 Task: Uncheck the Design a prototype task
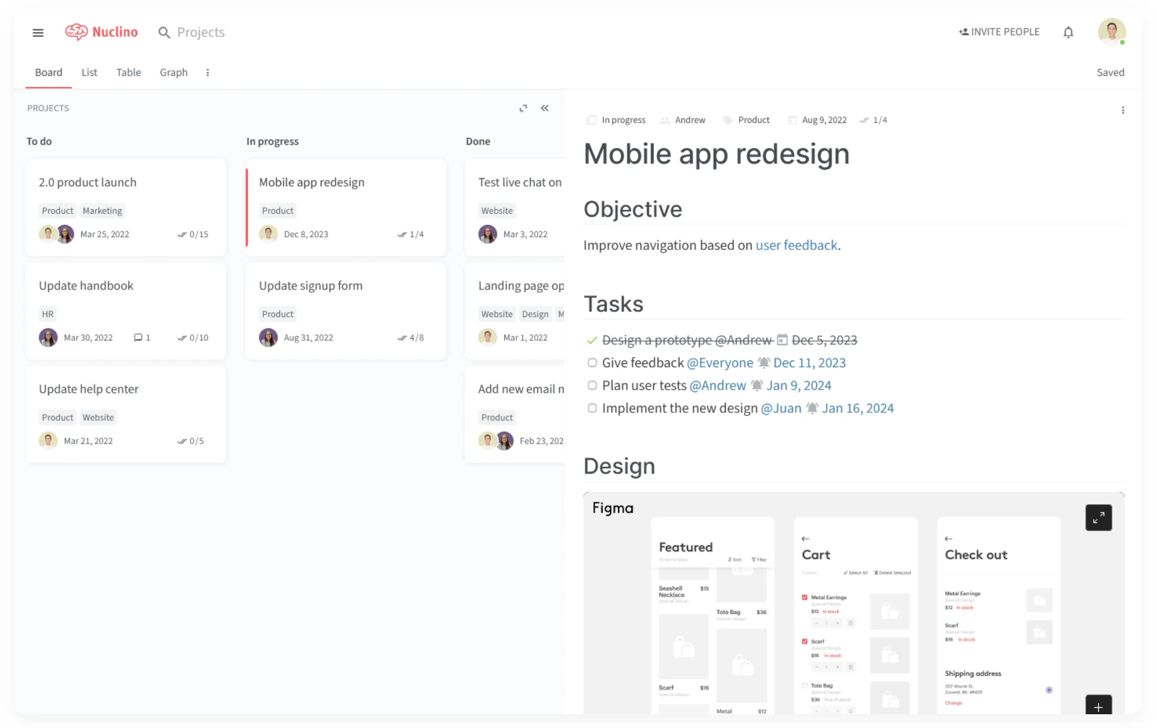tap(592, 340)
